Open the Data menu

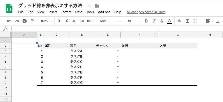(x=79, y=12)
